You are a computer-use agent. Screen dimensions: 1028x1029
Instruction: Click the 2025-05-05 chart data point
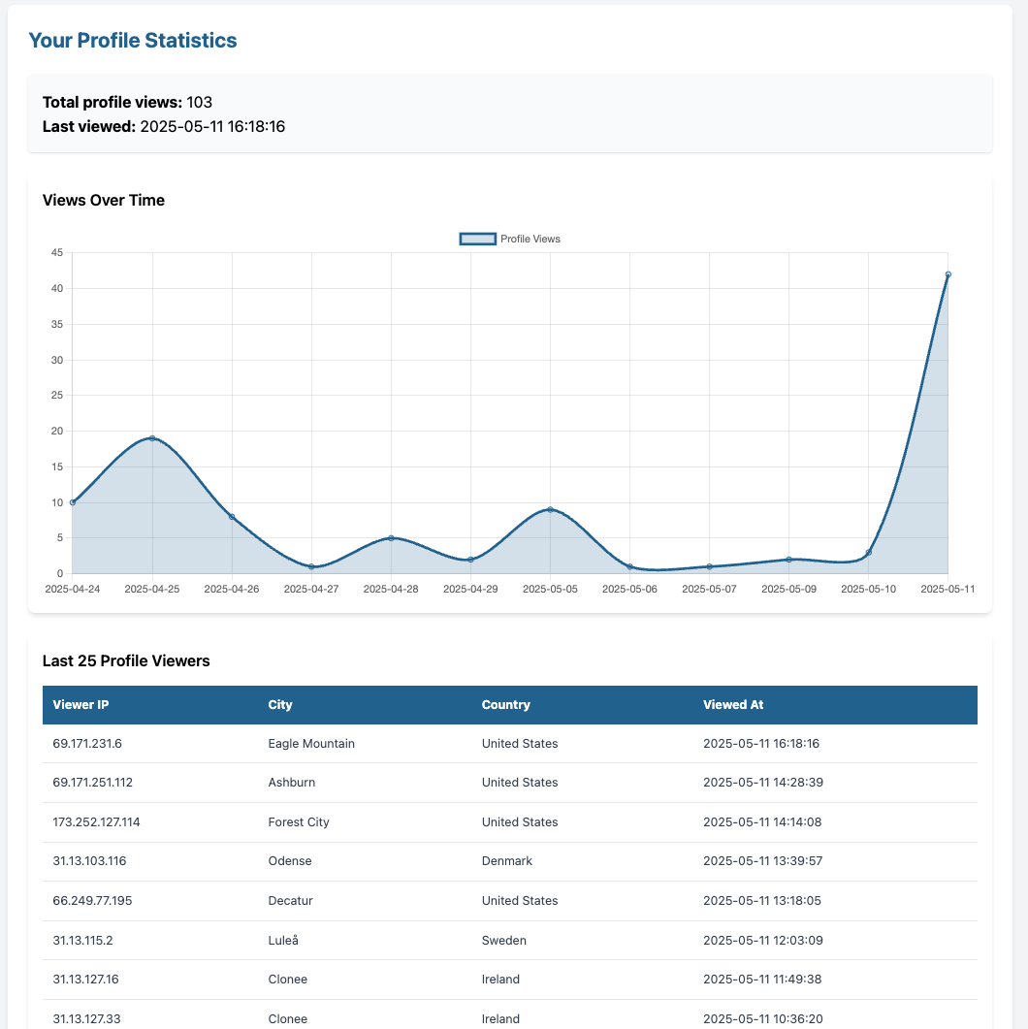coord(551,509)
